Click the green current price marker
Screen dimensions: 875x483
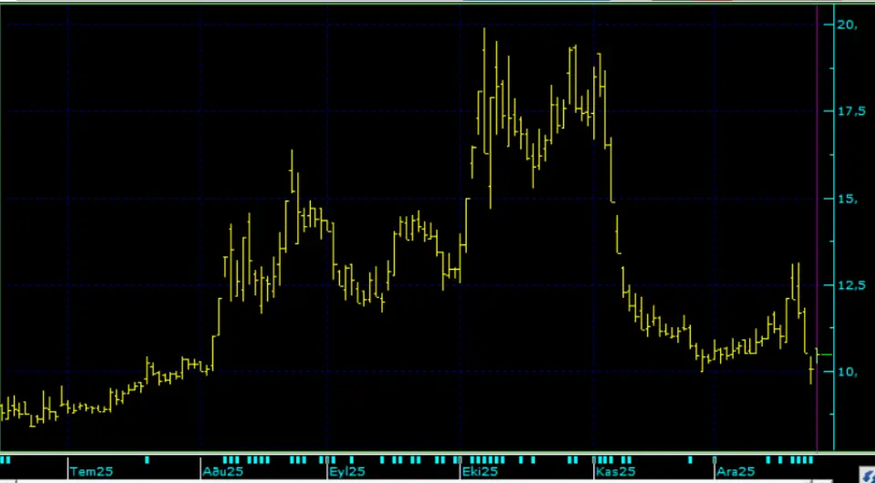[823, 354]
